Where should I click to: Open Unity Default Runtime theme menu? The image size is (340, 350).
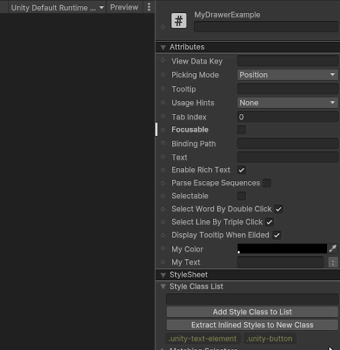click(x=57, y=8)
